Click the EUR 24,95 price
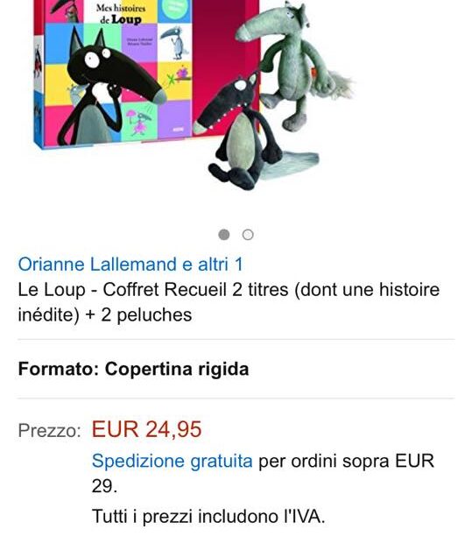Viewport: 472px width, 550px height. [x=146, y=429]
